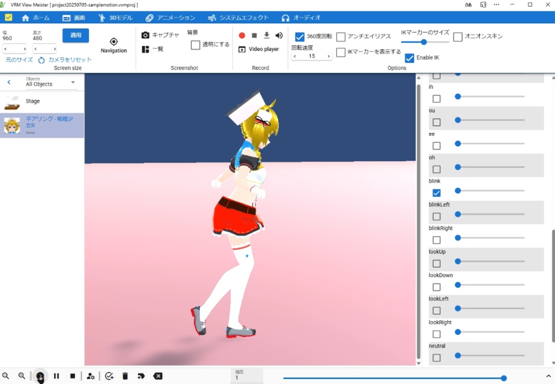The width and height of the screenshot is (555, 384).
Task: Open the Navigation target icon
Action: click(114, 42)
